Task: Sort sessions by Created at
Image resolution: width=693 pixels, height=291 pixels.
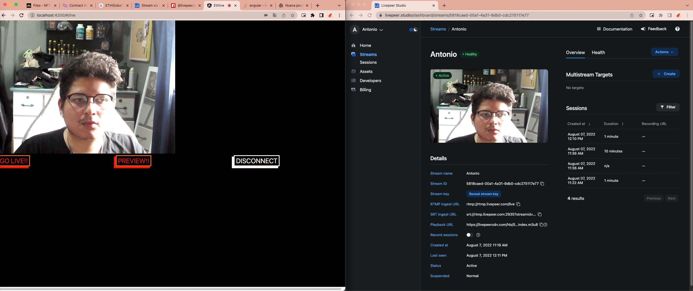Action: point(579,124)
